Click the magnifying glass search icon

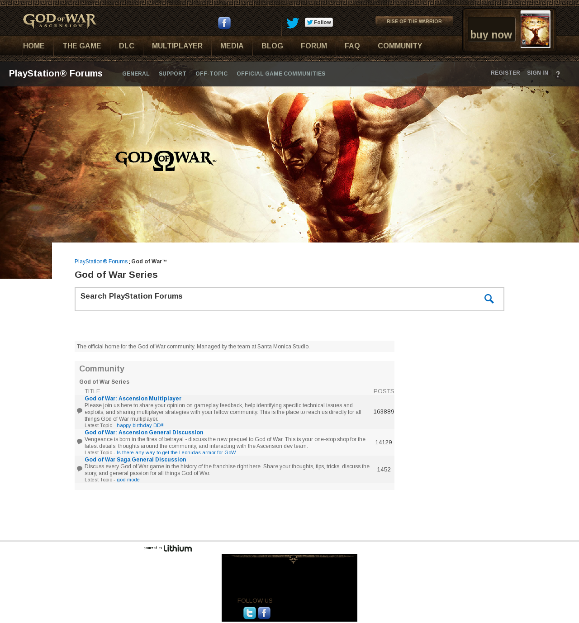[489, 299]
